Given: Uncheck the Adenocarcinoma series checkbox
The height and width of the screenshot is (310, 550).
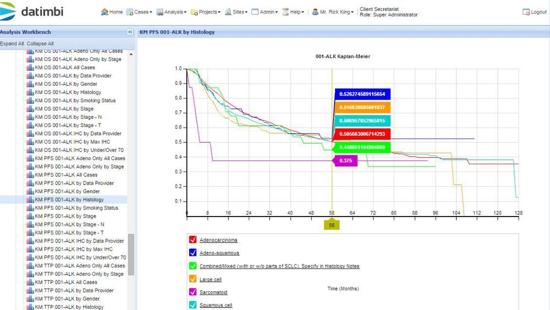Looking at the screenshot, I should click(193, 240).
